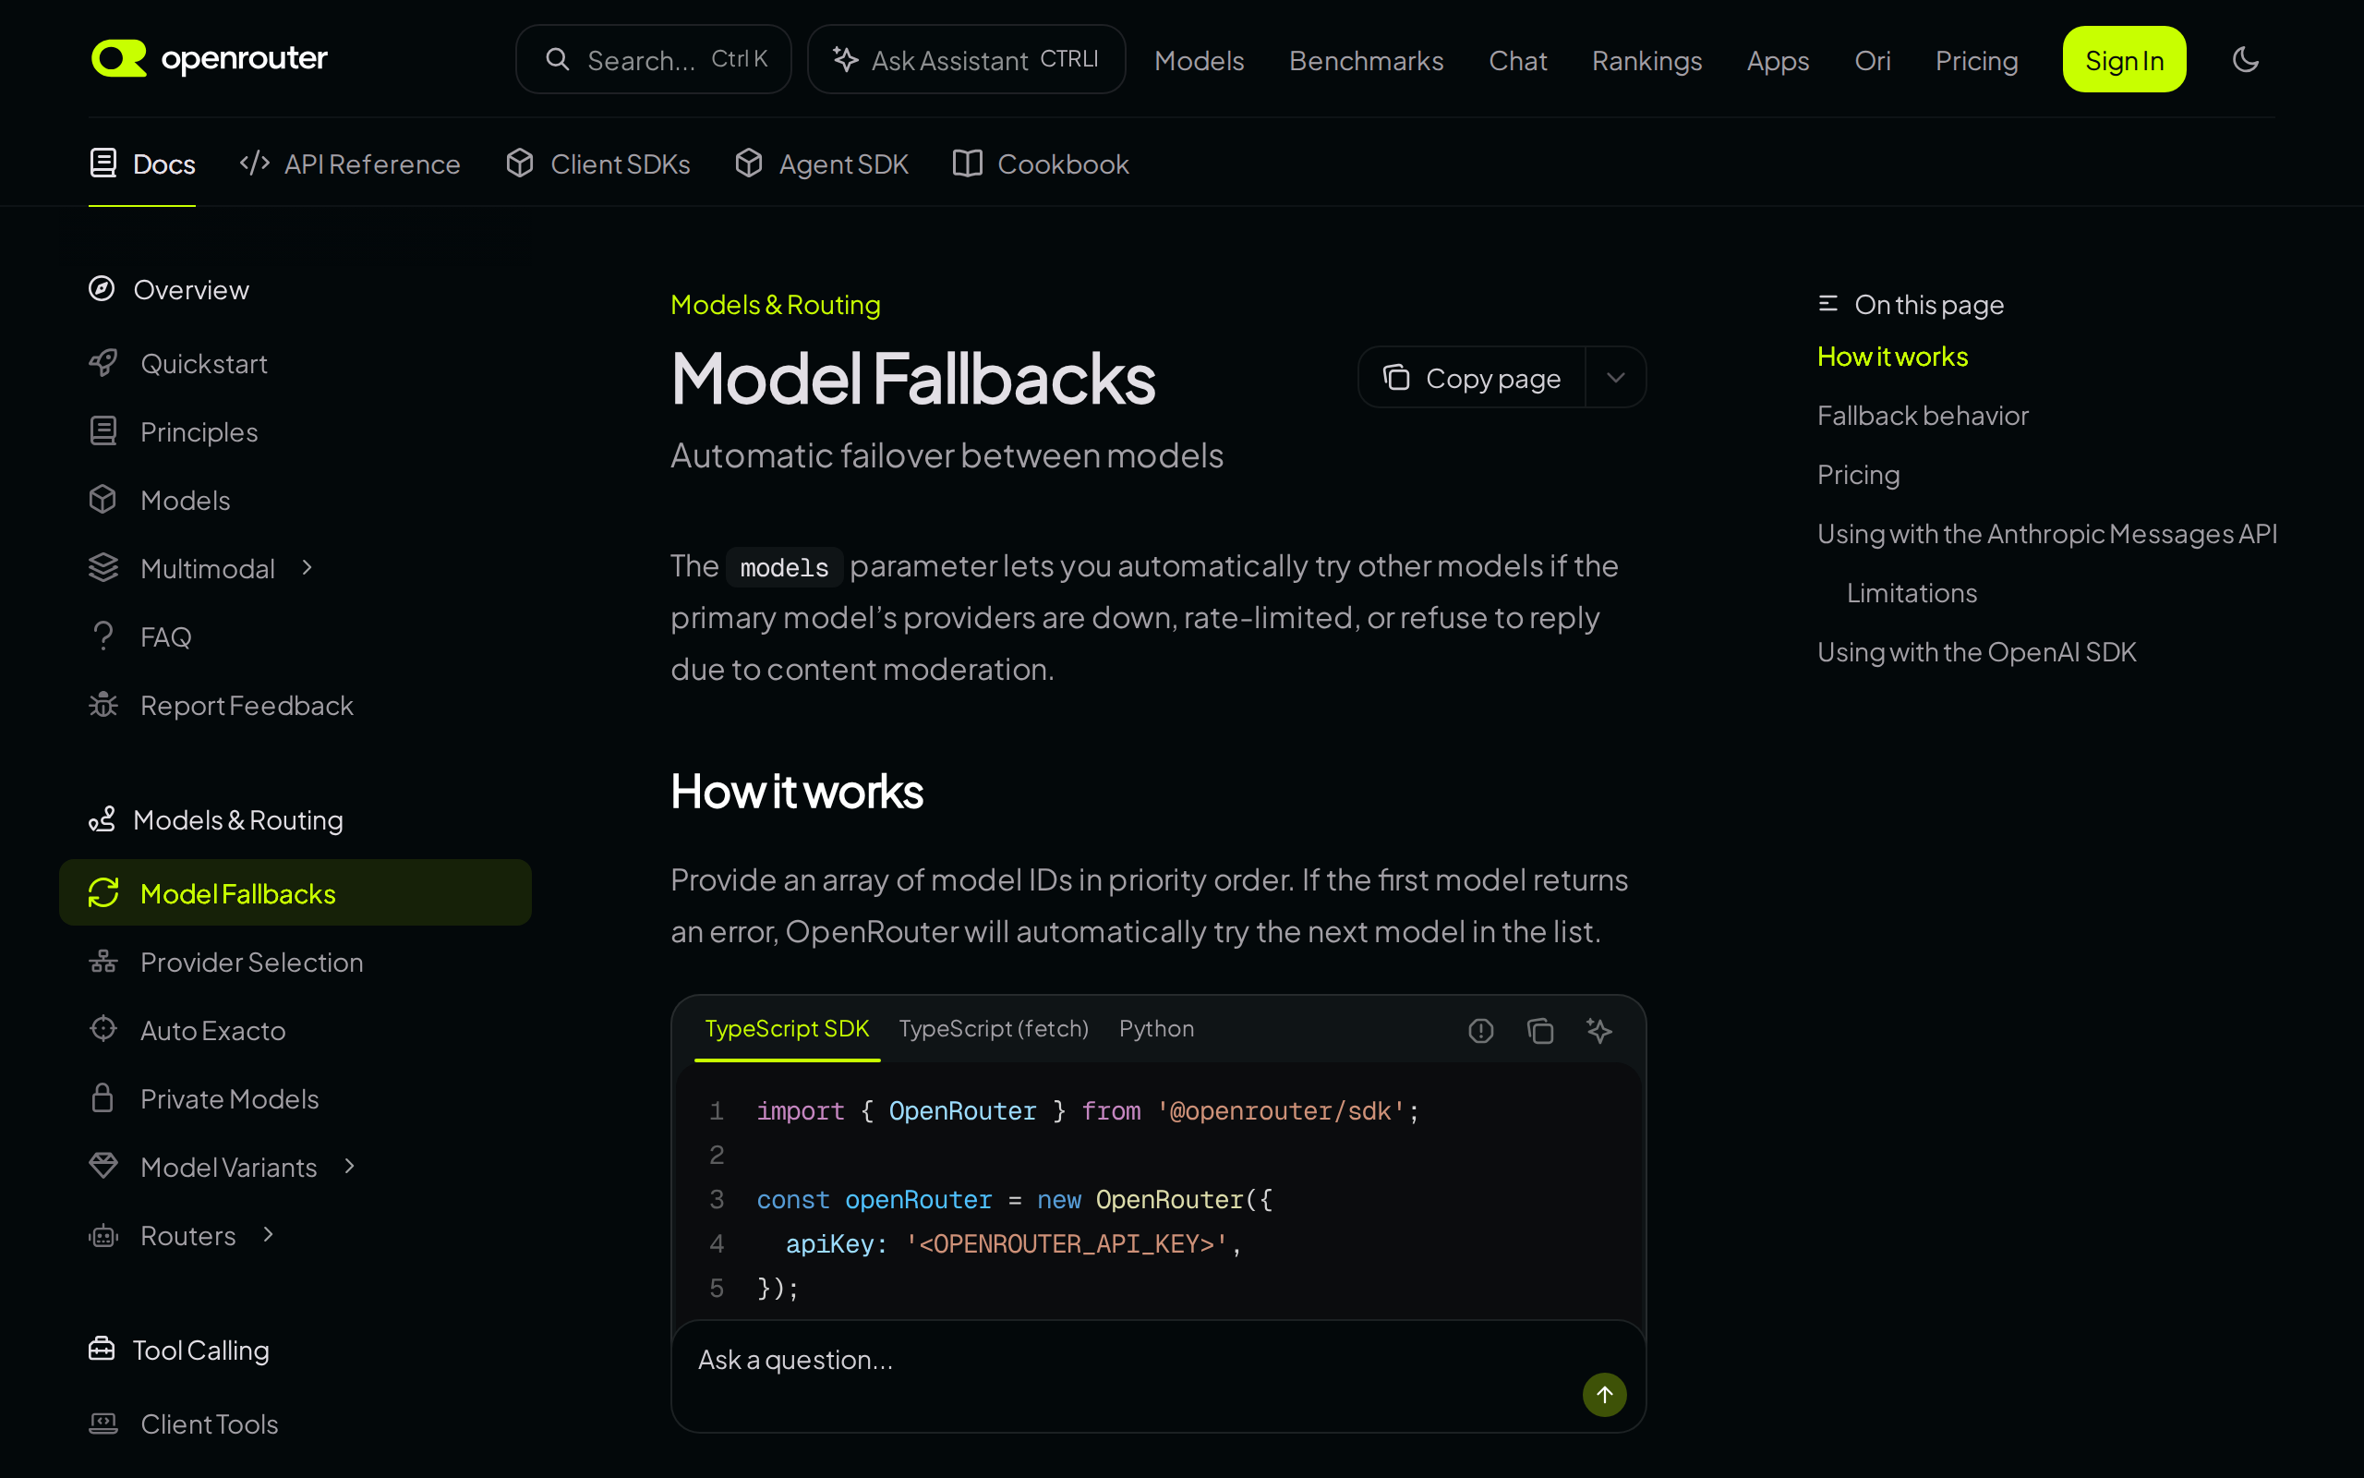Click the Quickstart rocket icon
2364x1478 pixels.
point(103,363)
